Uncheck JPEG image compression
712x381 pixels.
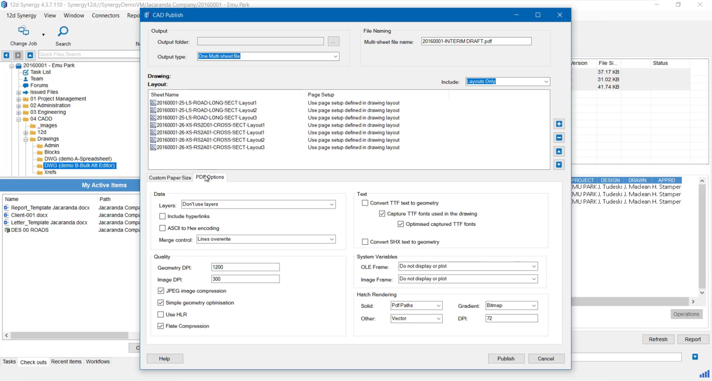pos(161,291)
